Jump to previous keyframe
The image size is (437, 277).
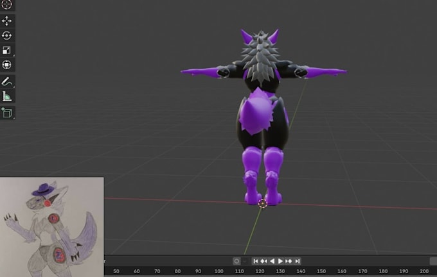(x=263, y=261)
